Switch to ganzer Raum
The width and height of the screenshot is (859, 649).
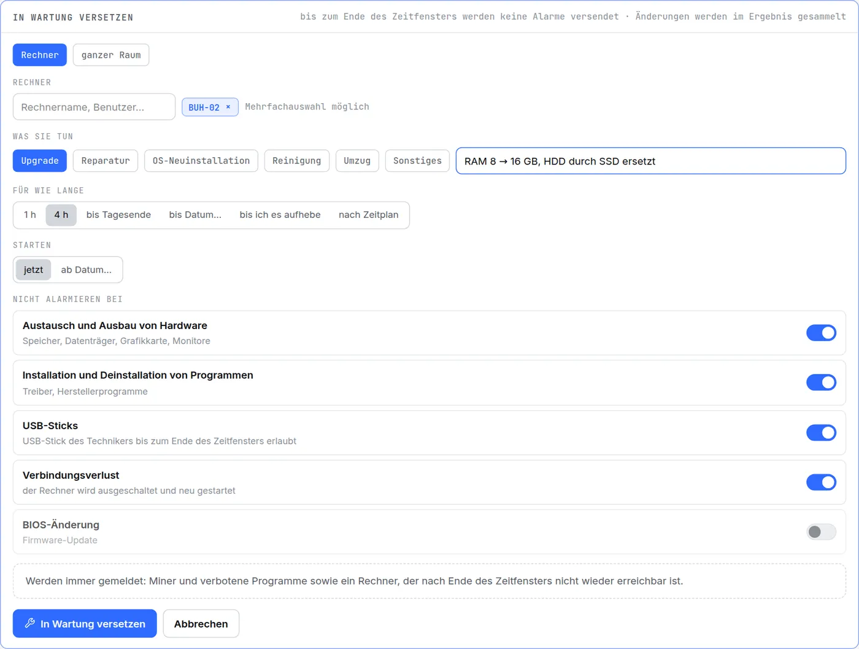111,55
